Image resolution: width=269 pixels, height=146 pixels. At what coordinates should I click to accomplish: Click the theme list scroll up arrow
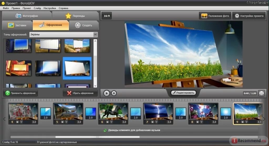click(95, 41)
